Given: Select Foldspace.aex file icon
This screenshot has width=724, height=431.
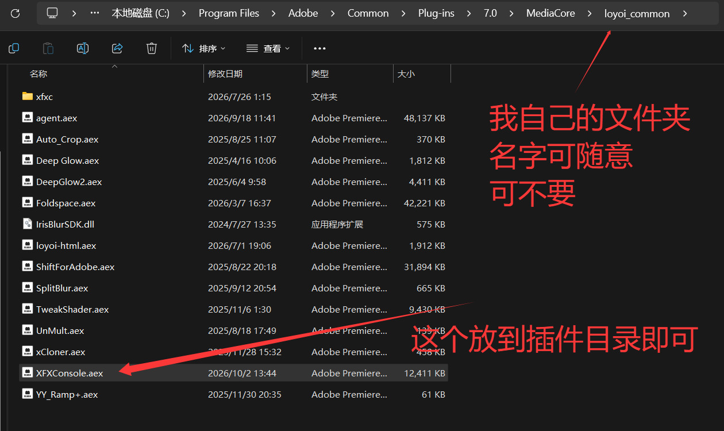Looking at the screenshot, I should pyautogui.click(x=28, y=202).
